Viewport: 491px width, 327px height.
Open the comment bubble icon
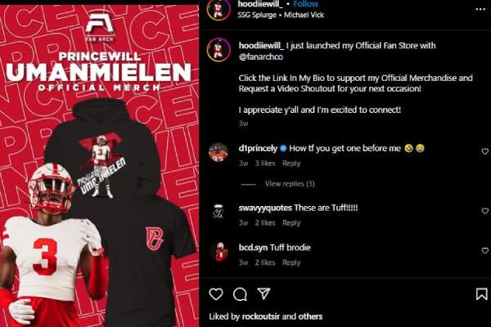point(240,294)
